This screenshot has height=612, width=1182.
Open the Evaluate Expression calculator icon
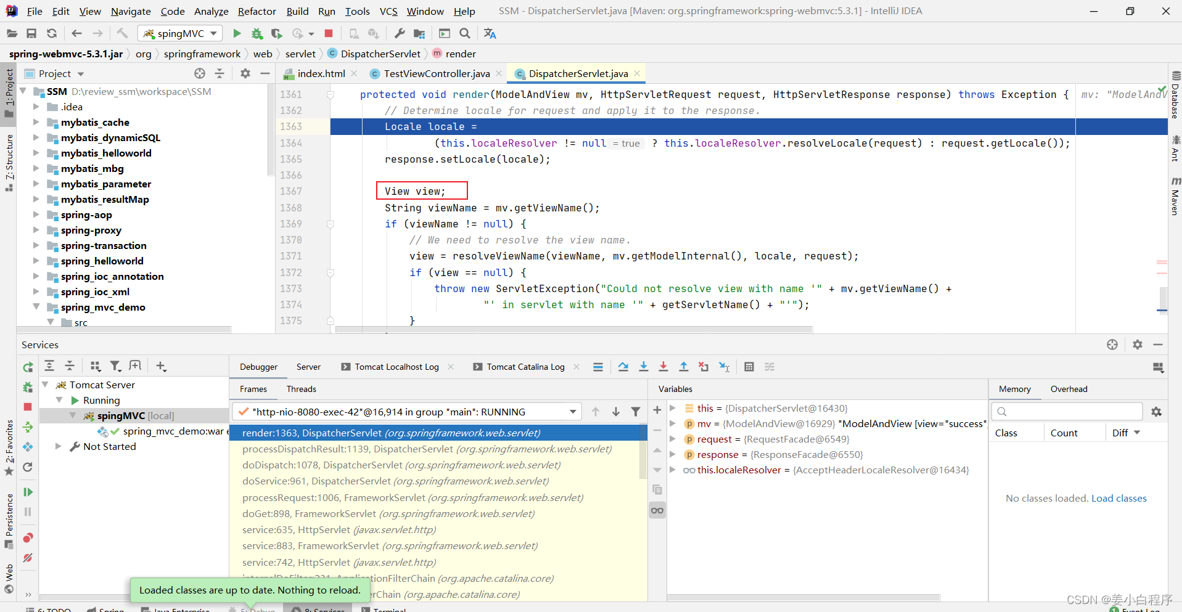[749, 367]
